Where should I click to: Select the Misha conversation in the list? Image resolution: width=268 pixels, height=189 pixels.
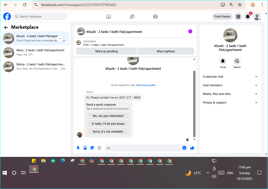[35, 67]
